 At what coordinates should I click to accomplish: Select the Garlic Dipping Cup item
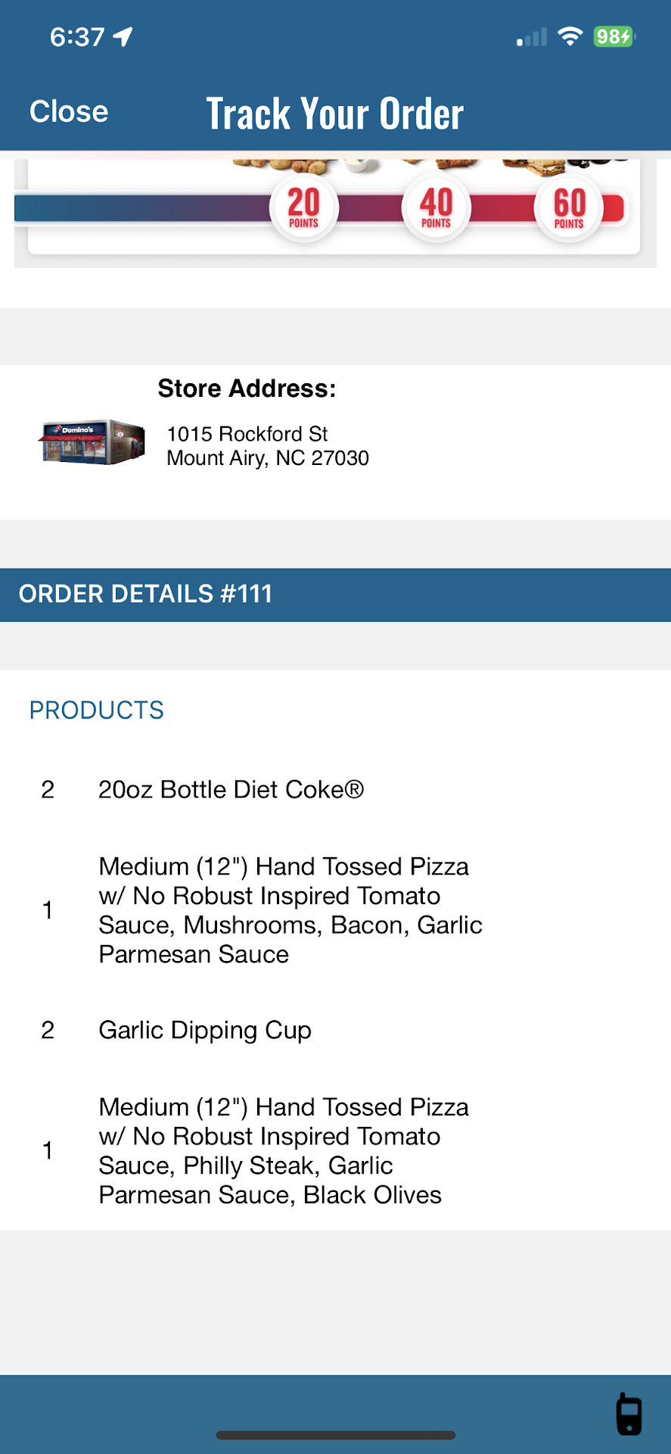coord(205,1031)
